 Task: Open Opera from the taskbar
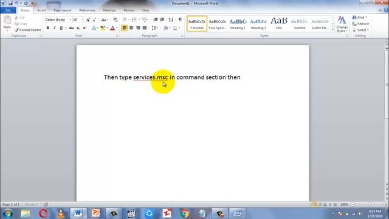tap(43, 214)
